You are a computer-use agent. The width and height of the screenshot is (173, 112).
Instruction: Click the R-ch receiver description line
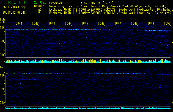click(110, 13)
